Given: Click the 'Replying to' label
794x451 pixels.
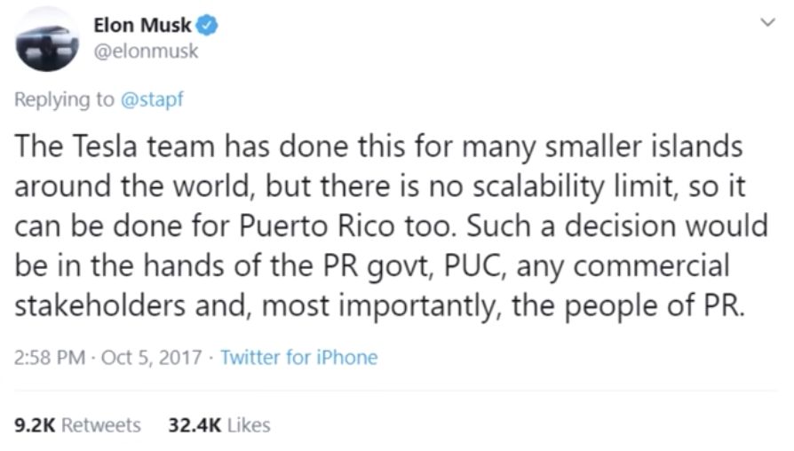Looking at the screenshot, I should 64,99.
